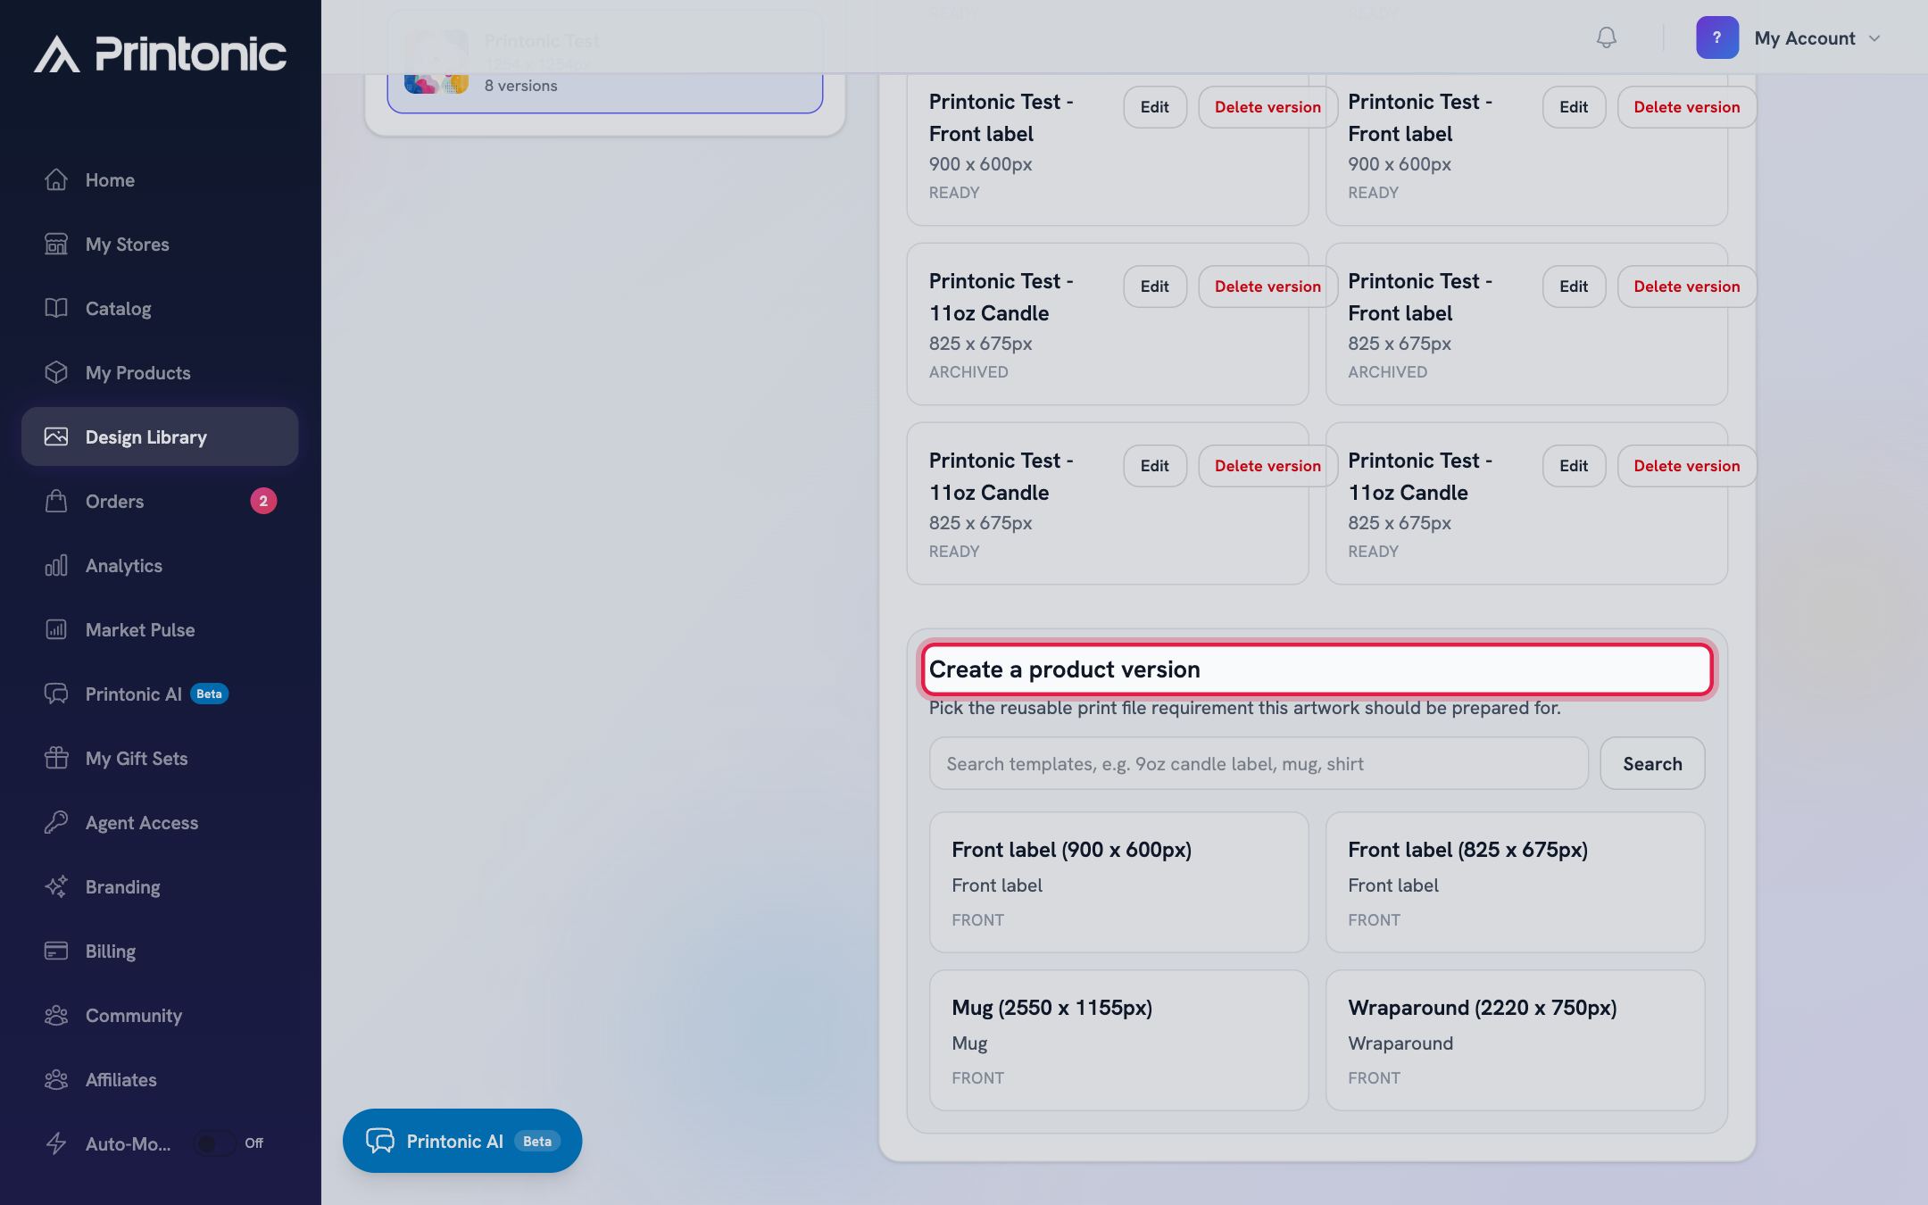Open Agent Access section
This screenshot has width=1928, height=1205.
coord(160,822)
